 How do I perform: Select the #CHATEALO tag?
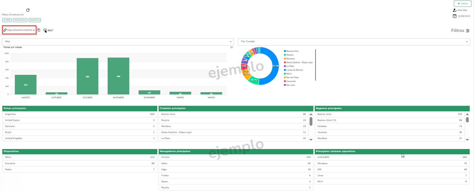tap(20, 20)
